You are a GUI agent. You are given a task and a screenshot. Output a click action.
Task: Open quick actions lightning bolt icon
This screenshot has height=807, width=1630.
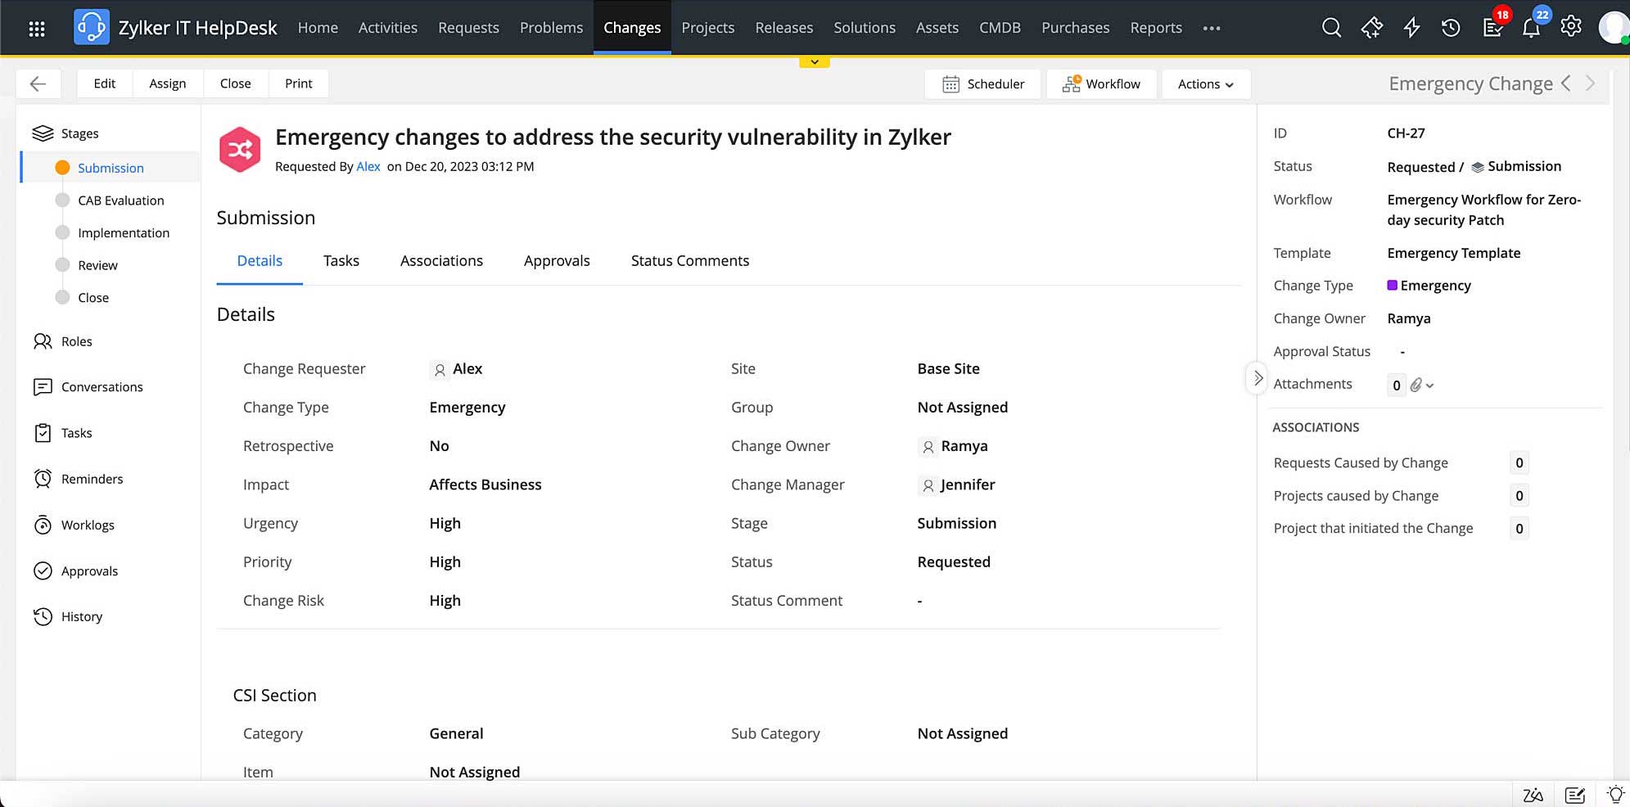(x=1411, y=28)
